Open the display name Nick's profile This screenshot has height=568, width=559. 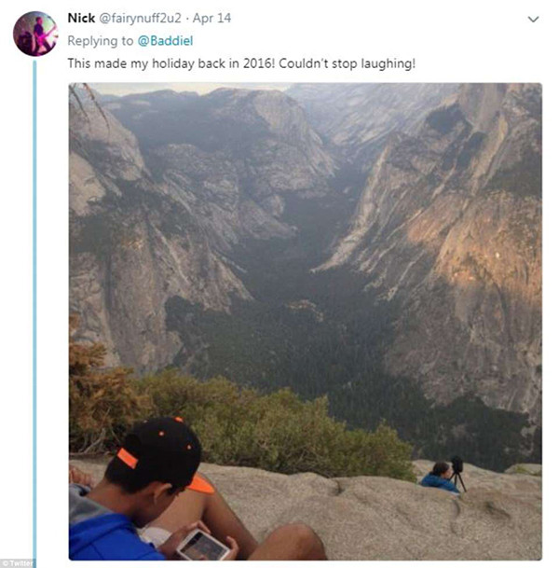tap(80, 19)
